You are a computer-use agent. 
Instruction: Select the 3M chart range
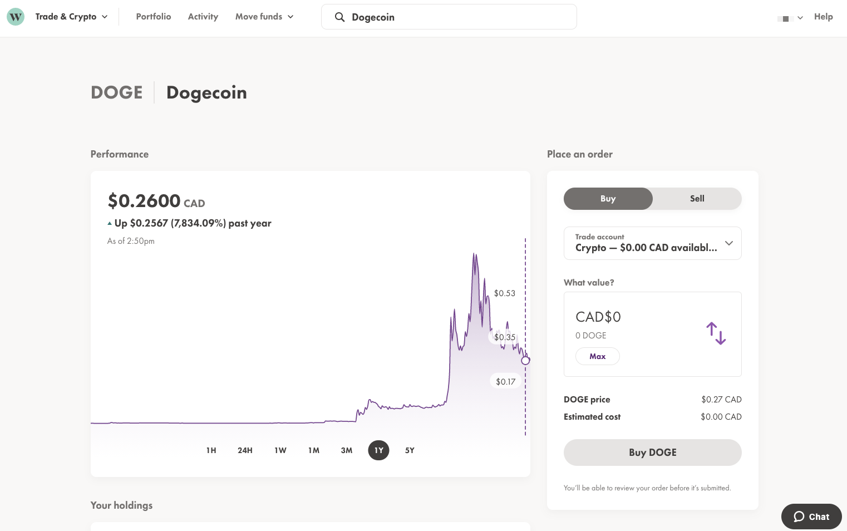347,450
